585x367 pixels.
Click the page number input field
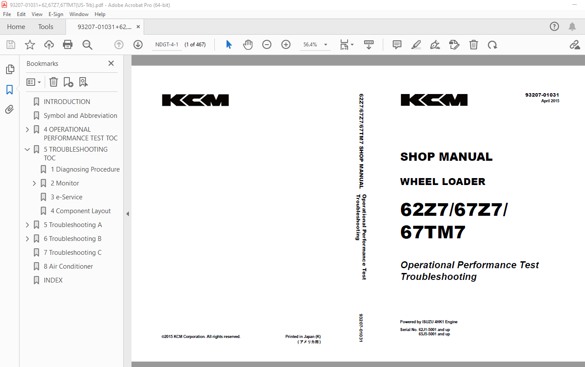click(x=167, y=45)
